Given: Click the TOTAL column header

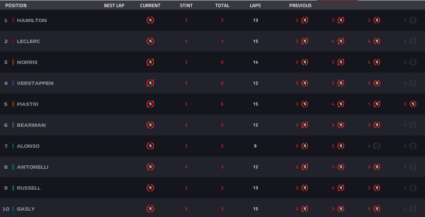Looking at the screenshot, I should coord(222,5).
